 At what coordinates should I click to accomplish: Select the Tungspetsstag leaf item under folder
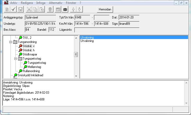pos(37,63)
